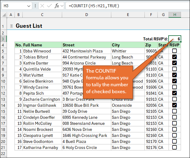This screenshot has height=158, width=190.
Task: Click the Enter checkmark in the formula bar
Action: tap(49, 6)
